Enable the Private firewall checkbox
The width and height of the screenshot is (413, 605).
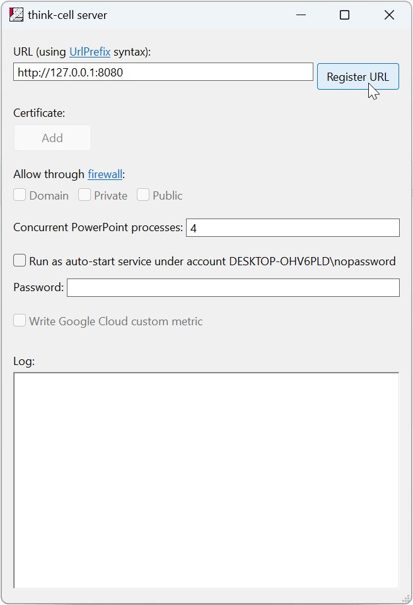point(84,195)
